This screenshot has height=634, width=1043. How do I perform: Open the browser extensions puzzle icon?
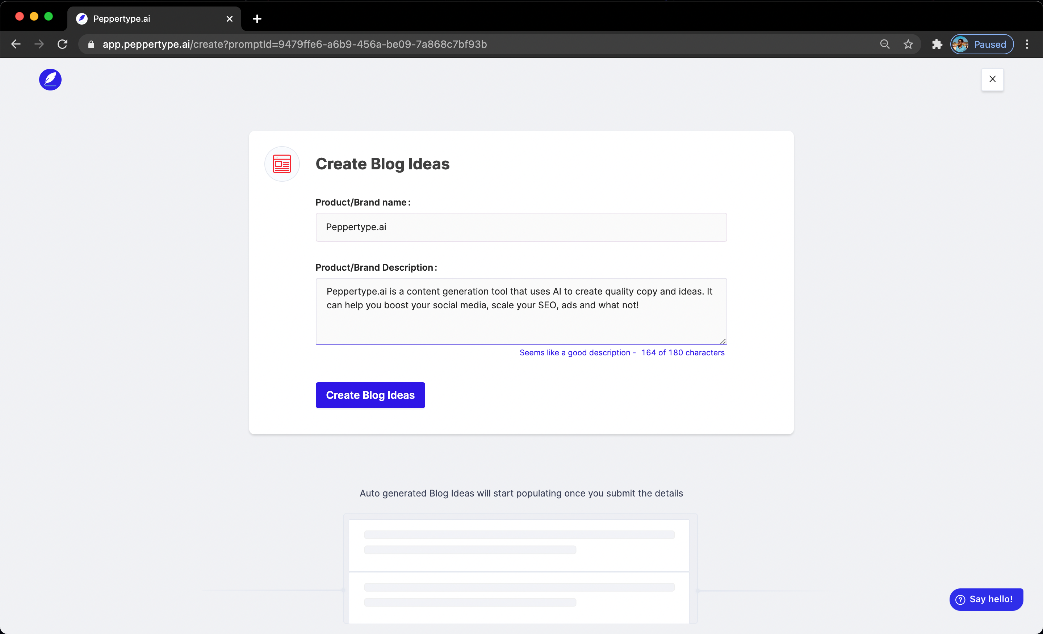pyautogui.click(x=937, y=44)
